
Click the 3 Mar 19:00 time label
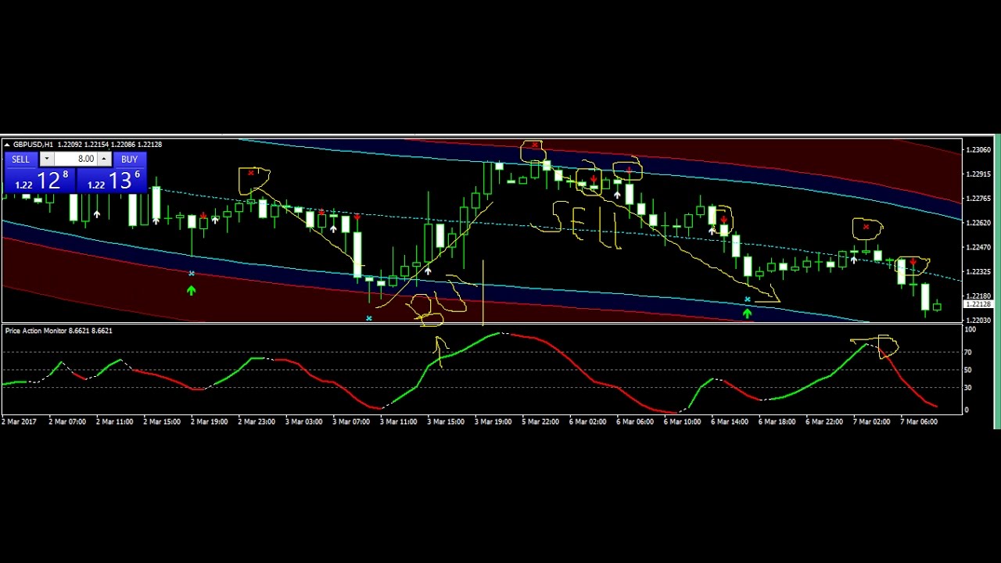click(x=493, y=421)
